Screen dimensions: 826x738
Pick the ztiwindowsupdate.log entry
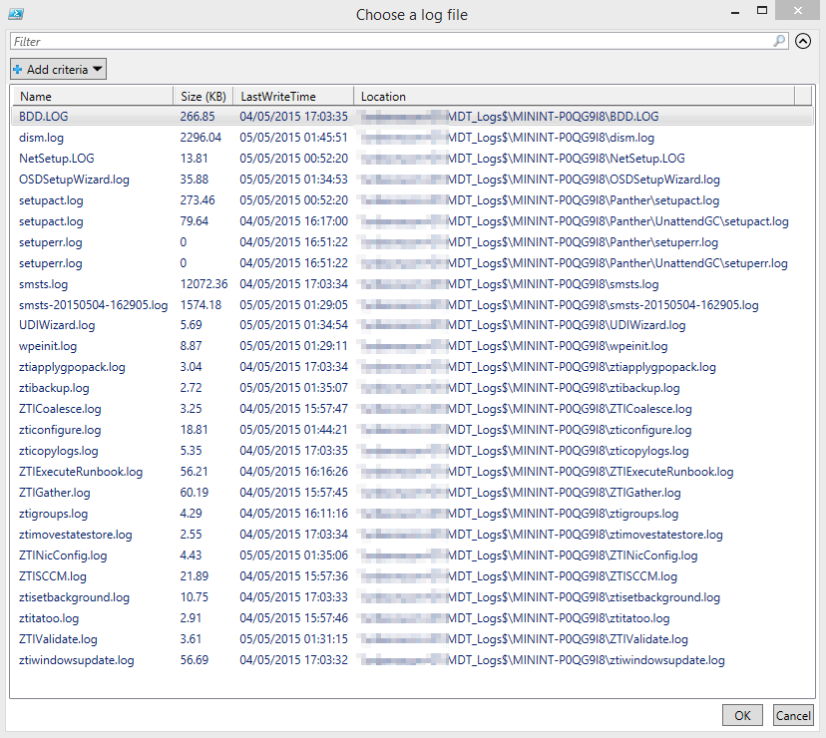coord(76,660)
